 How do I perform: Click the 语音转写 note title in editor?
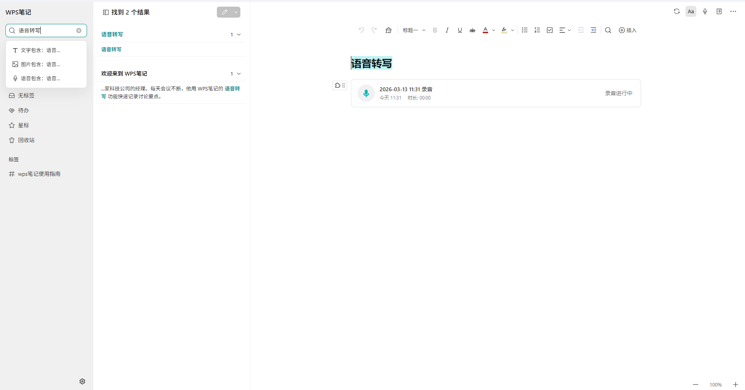[371, 63]
